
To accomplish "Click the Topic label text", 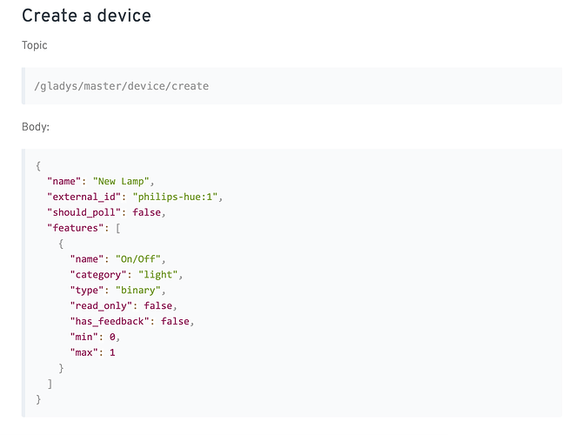I will point(35,45).
